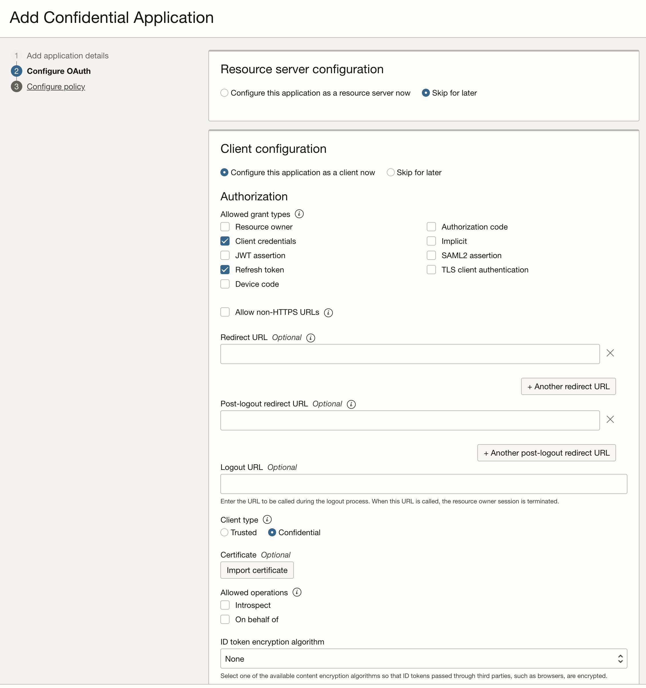This screenshot has height=688, width=646.
Task: Click info icon beside Allowed grant types
Action: coord(299,214)
